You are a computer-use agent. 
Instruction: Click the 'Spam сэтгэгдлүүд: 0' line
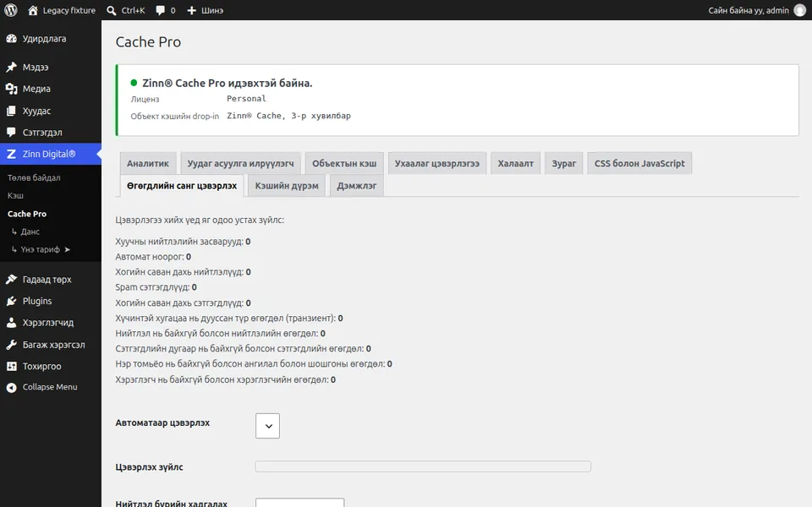(x=156, y=287)
